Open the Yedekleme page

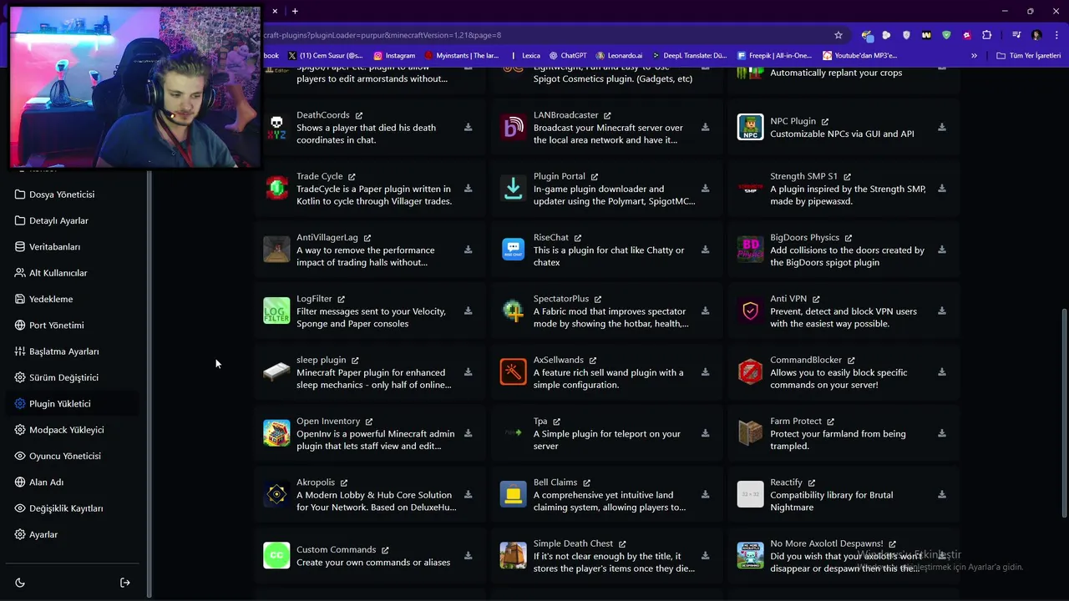73,299
